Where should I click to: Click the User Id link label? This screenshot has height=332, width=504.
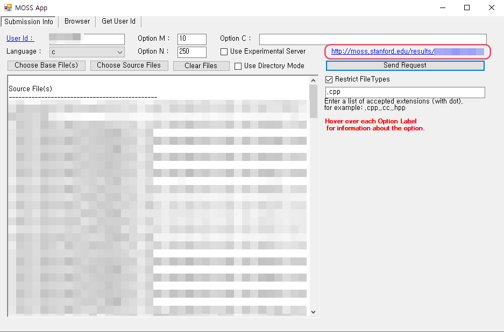(20, 39)
